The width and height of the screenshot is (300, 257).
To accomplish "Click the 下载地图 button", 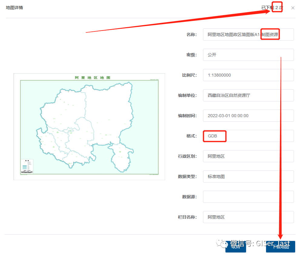I will [x=281, y=247].
